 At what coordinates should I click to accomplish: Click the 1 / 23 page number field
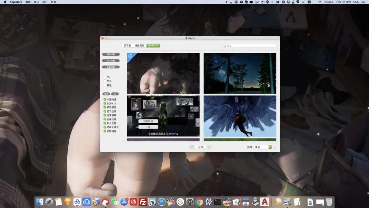tap(200, 147)
